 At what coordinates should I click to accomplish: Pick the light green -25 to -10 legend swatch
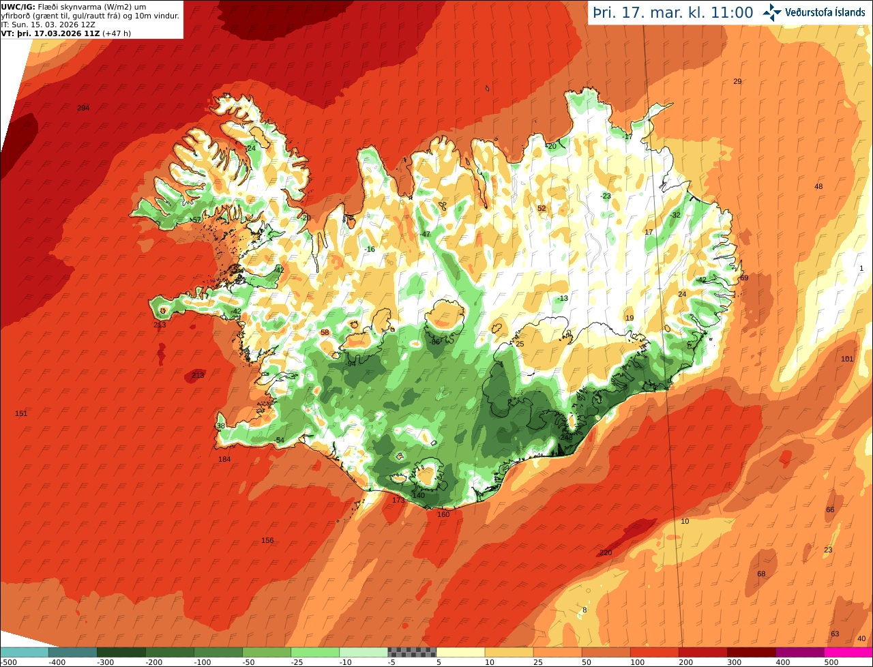tap(315, 652)
